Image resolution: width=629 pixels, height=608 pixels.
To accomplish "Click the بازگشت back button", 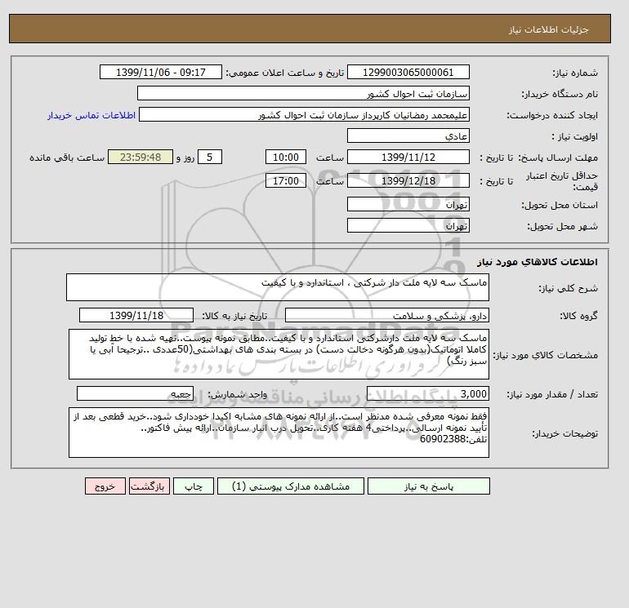I will coord(149,486).
